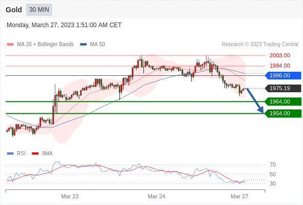The height and width of the screenshot is (205, 303).
Task: Click the 'Mar 23' date axis label
Action: click(70, 196)
